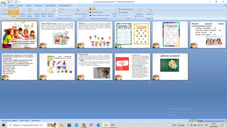Image resolution: width=227 pixels, height=128 pixels.
Task: Select the Дякую за увагу slide thumbnail
Action: coord(170,67)
